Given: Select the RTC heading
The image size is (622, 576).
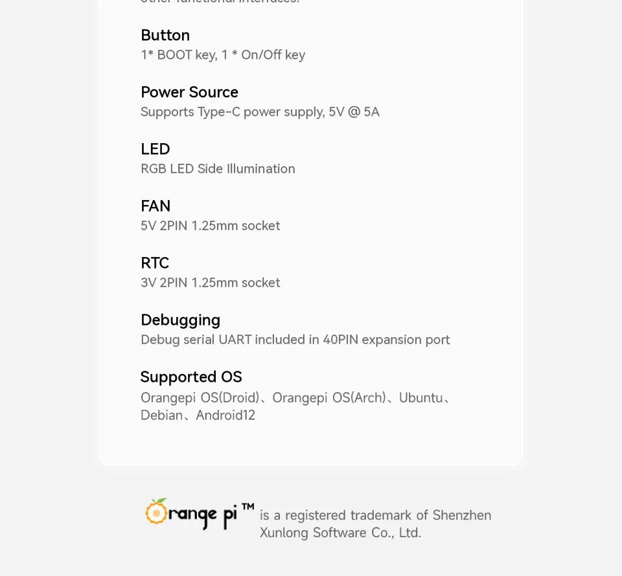Looking at the screenshot, I should coord(155,263).
